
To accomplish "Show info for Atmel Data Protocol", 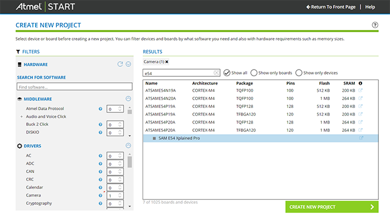I will [x=100, y=109].
